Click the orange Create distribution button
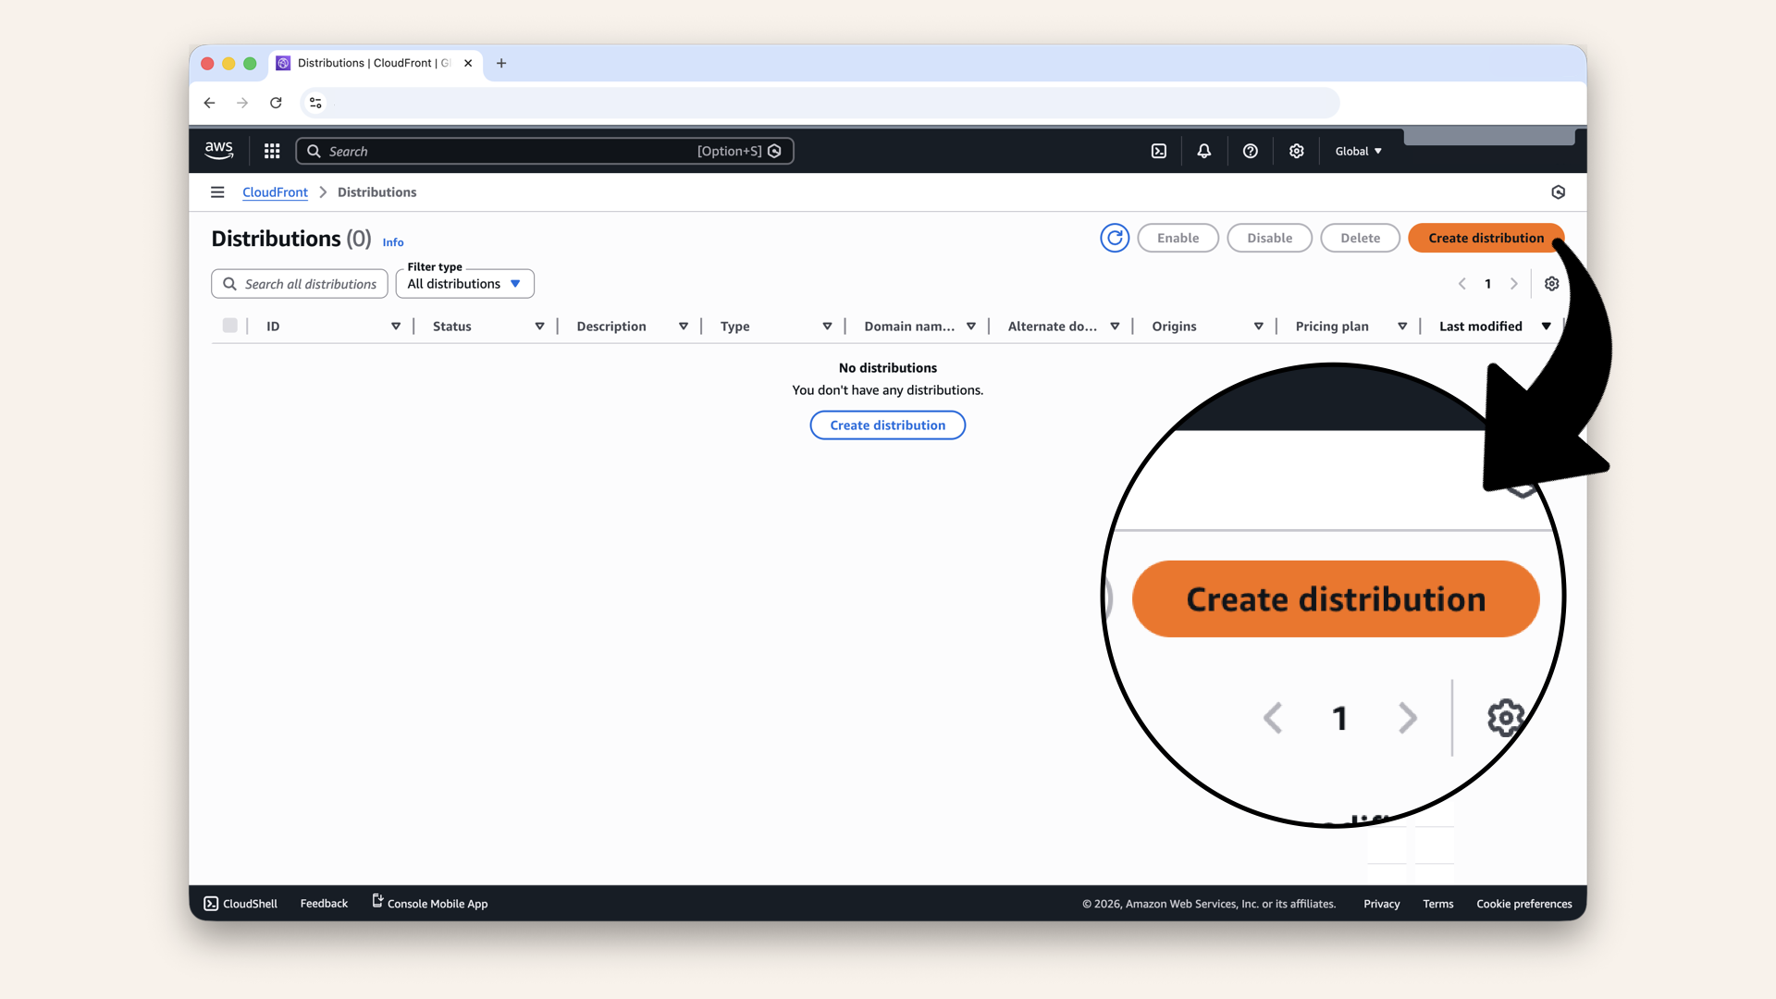Image resolution: width=1776 pixels, height=999 pixels. tap(1486, 238)
